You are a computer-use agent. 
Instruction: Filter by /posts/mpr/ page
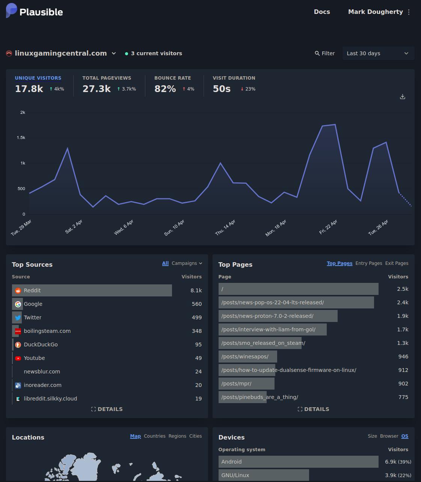coord(314,384)
